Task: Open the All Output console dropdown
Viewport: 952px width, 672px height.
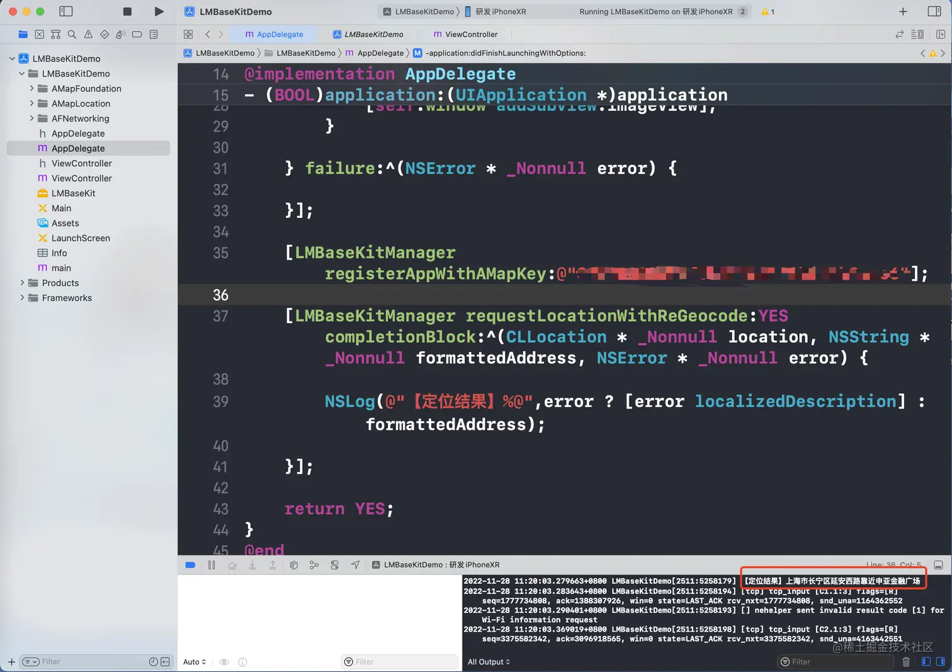Action: coord(489,662)
